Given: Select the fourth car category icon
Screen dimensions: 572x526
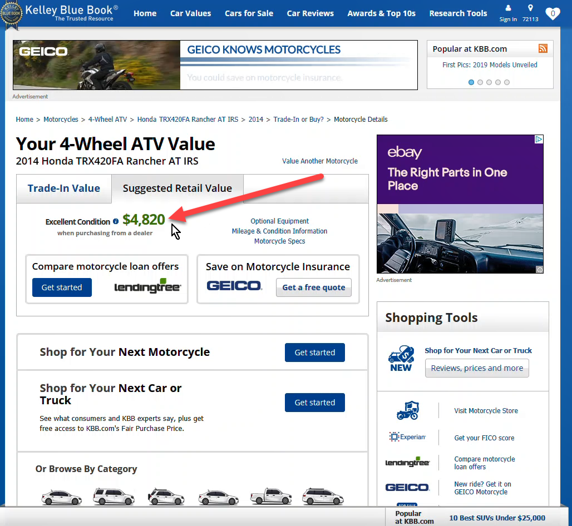Looking at the screenshot, I should pos(219,497).
